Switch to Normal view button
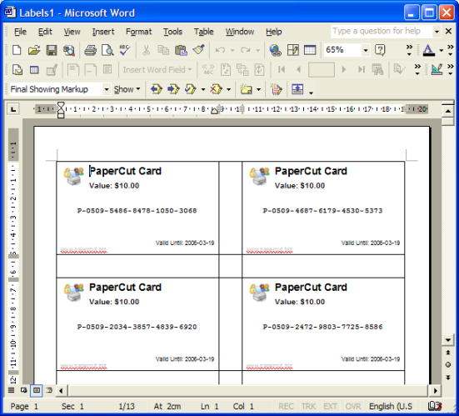 click(x=11, y=390)
